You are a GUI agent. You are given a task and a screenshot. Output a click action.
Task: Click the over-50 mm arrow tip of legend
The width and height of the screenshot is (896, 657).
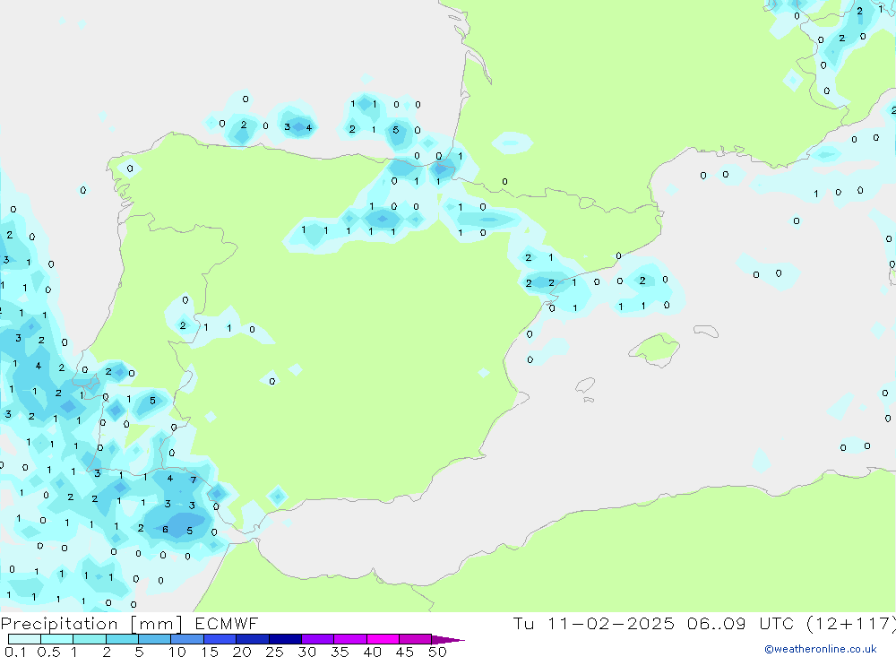click(x=448, y=640)
